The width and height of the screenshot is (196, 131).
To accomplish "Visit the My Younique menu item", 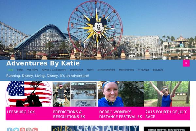I will pos(143,70).
